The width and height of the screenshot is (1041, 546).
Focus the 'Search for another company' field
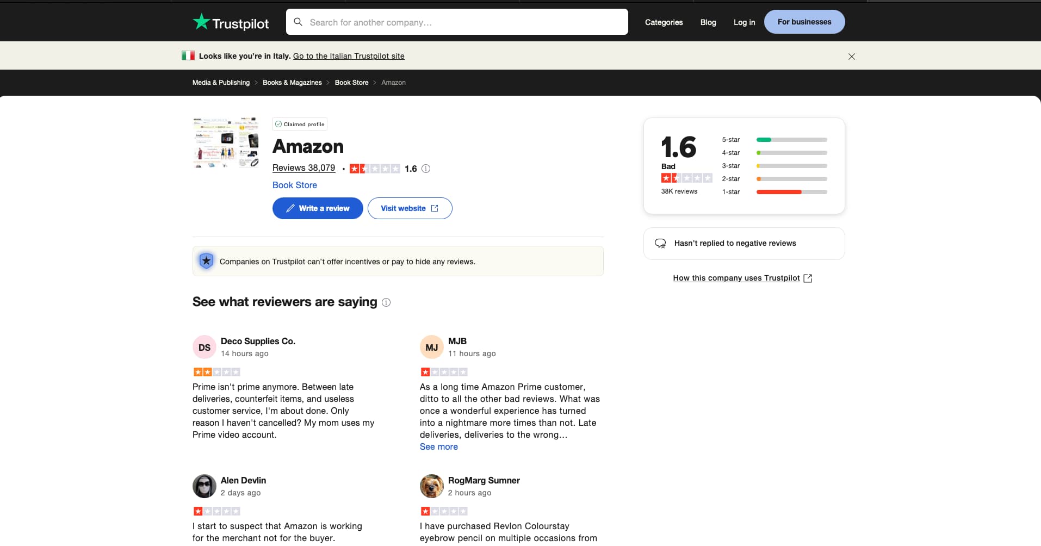click(457, 22)
